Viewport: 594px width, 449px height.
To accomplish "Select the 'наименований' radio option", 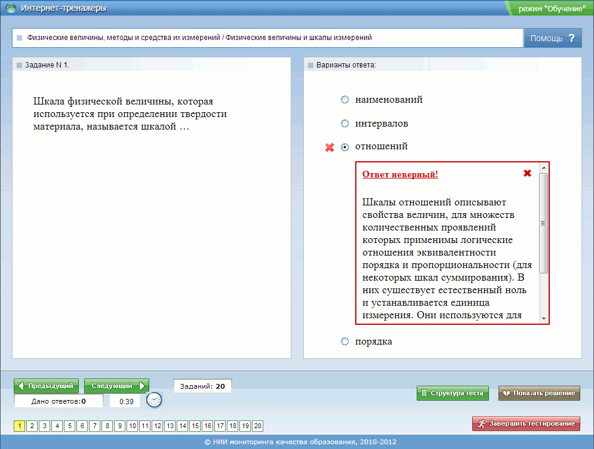I will click(344, 100).
